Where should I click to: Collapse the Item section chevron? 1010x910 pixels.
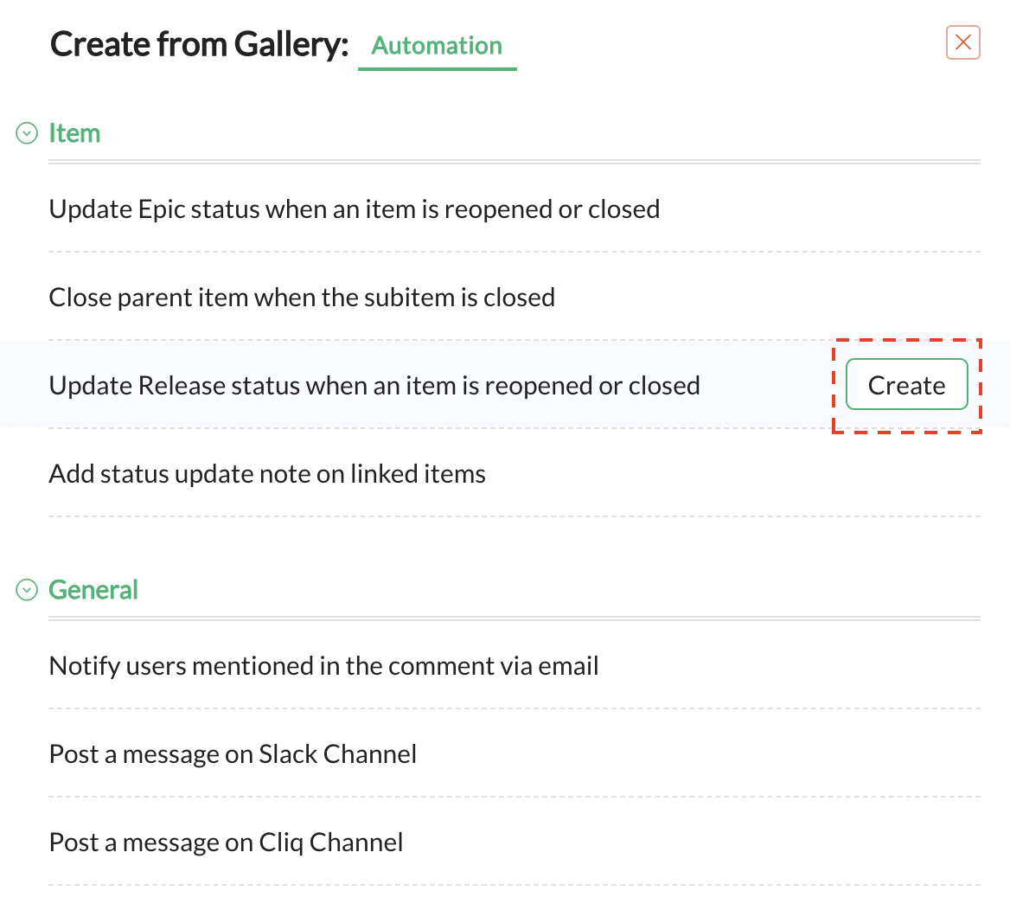(x=27, y=133)
